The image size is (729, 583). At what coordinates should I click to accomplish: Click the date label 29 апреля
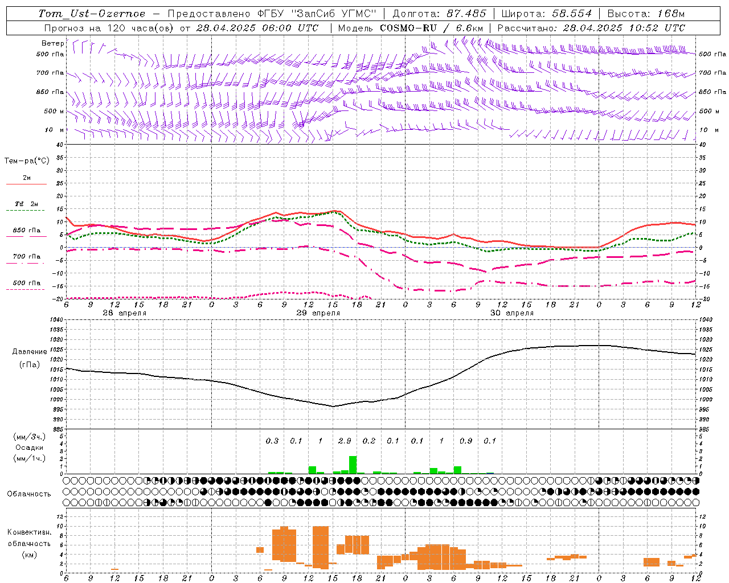click(318, 313)
